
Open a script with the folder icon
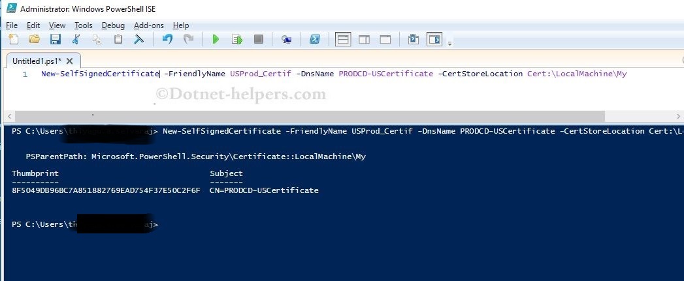pyautogui.click(x=35, y=39)
